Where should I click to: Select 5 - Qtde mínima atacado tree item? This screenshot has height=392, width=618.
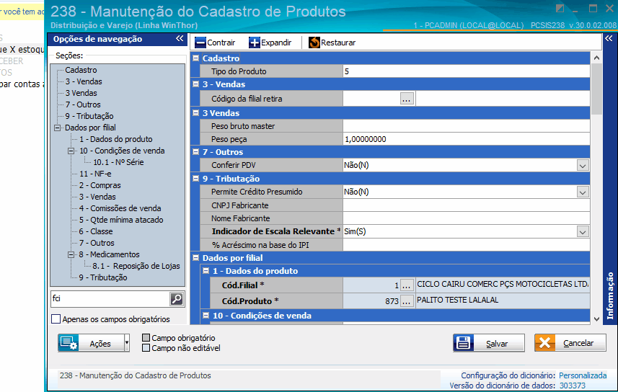121,220
